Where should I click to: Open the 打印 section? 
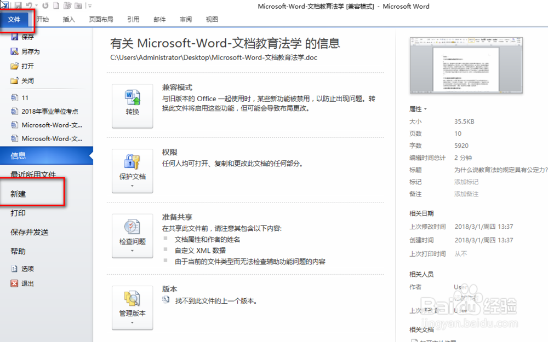click(x=18, y=213)
